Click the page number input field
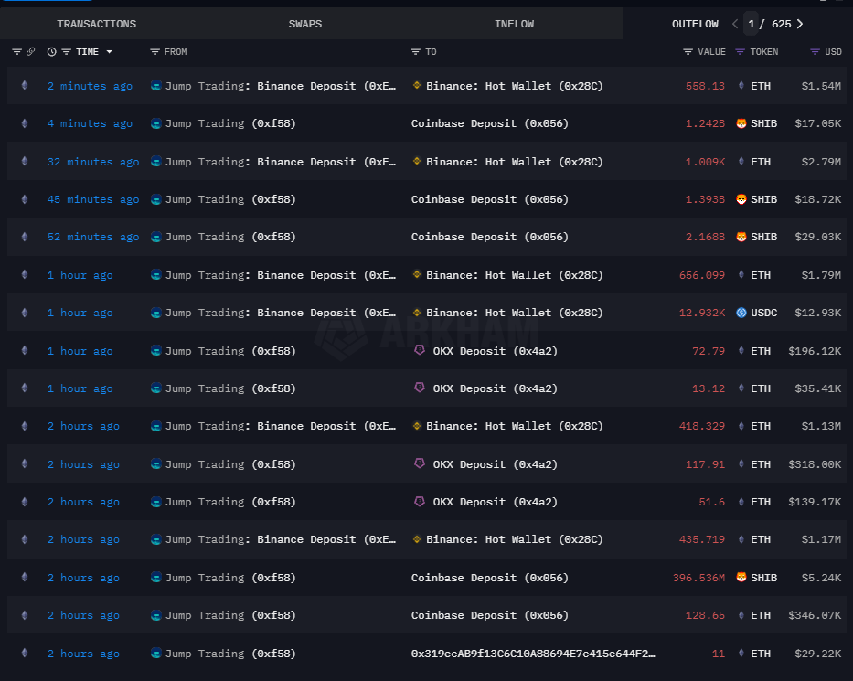 pyautogui.click(x=752, y=24)
